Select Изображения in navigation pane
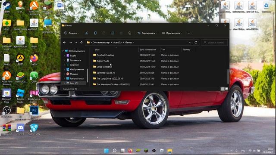 click(x=75, y=69)
